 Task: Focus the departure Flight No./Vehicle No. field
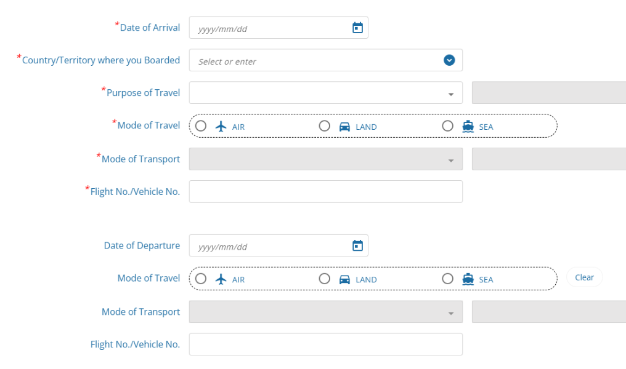click(x=326, y=344)
